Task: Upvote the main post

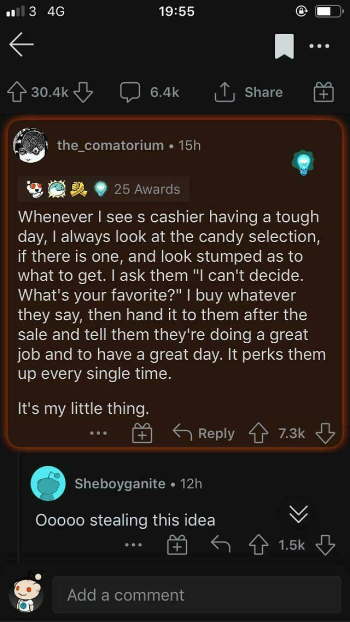Action: [x=18, y=92]
